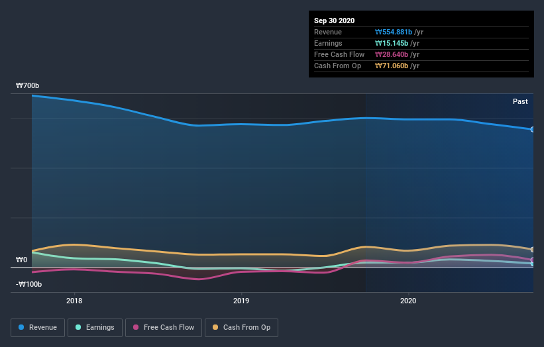544x347 pixels.
Task: Click the ₩28.640b free cash flow value
Action: click(392, 54)
